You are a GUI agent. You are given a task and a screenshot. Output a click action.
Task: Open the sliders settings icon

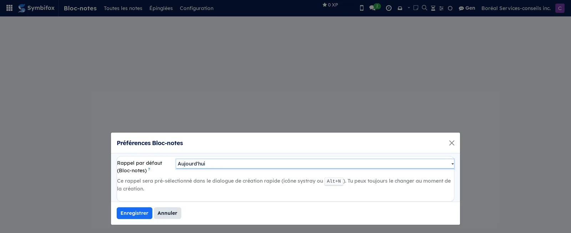(x=441, y=8)
